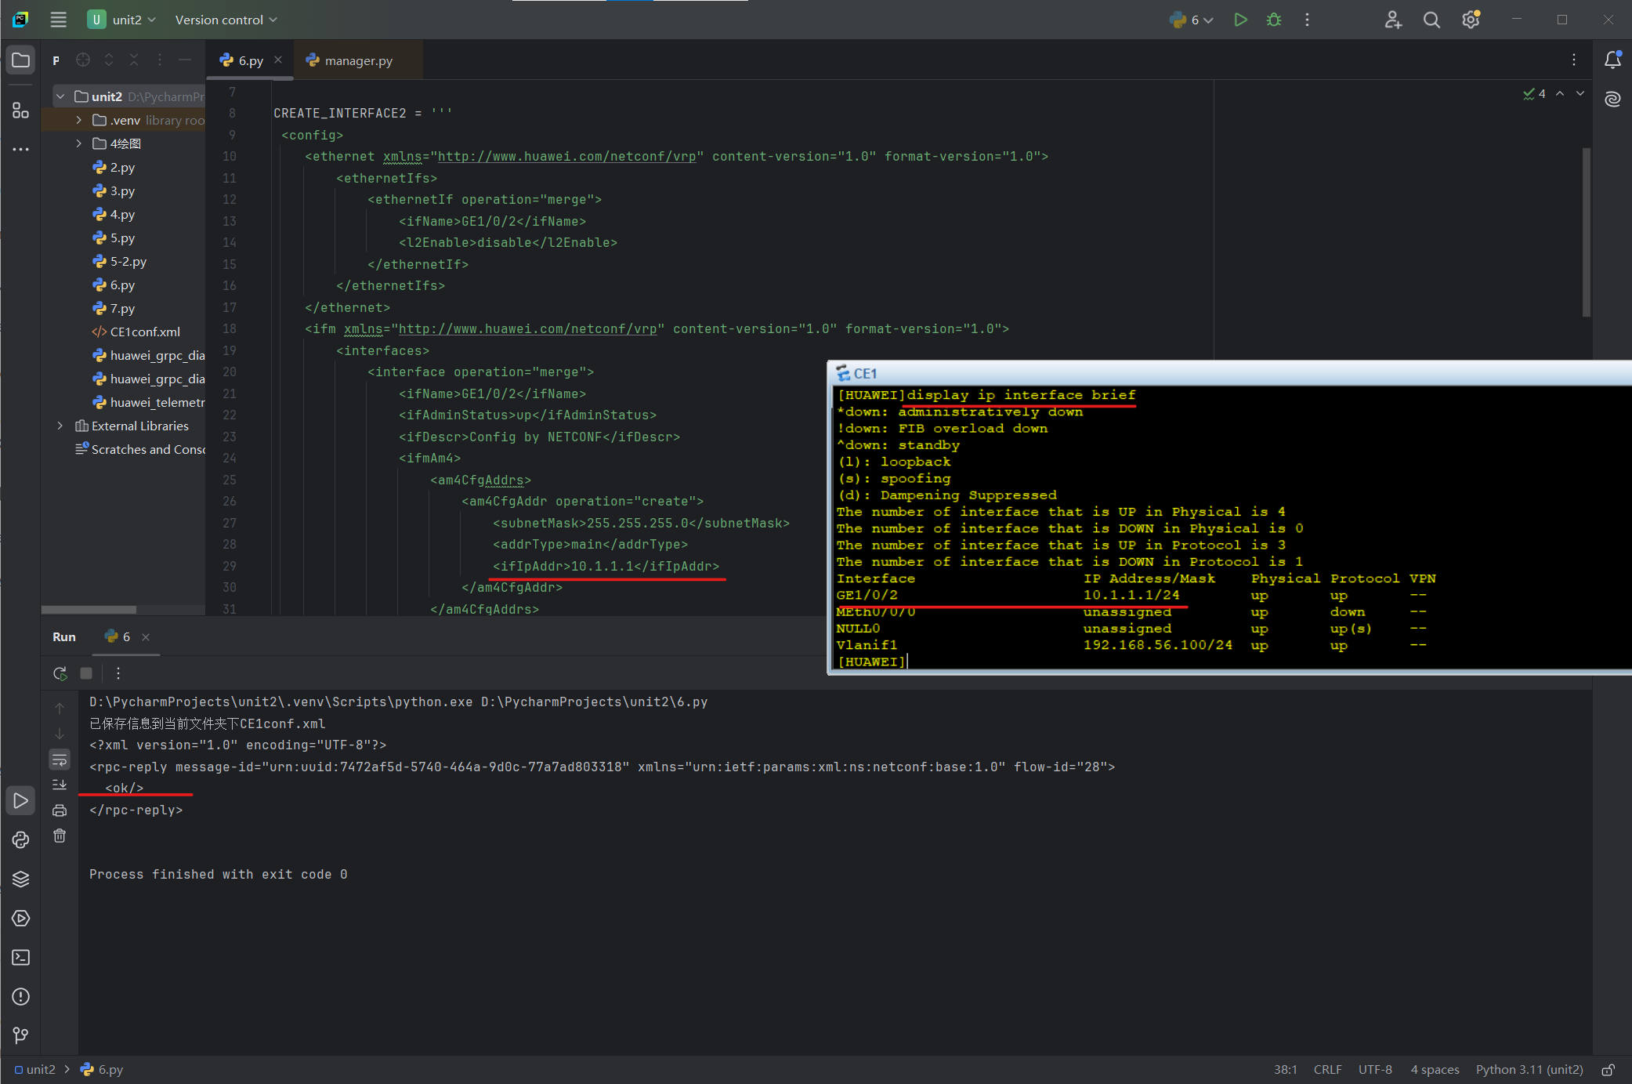Screen dimensions: 1632x1084
Task: Open Search Everywhere with the magnifier icon
Action: pyautogui.click(x=1431, y=20)
